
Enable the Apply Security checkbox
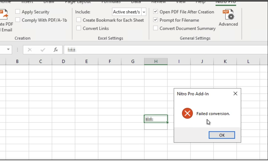coord(18,11)
